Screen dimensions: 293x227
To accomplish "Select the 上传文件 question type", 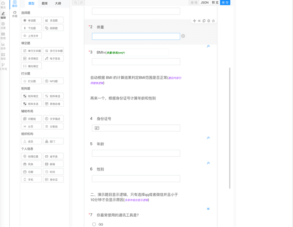I will click(x=31, y=35).
